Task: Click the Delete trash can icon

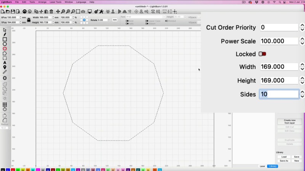Action: 51,12
